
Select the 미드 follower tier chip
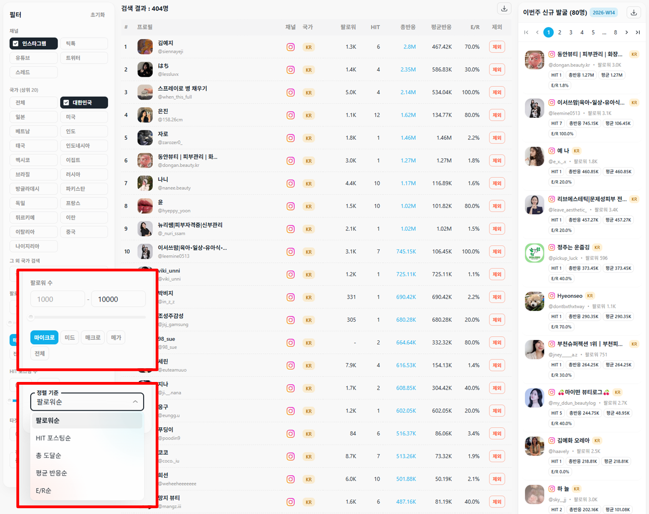coord(69,337)
